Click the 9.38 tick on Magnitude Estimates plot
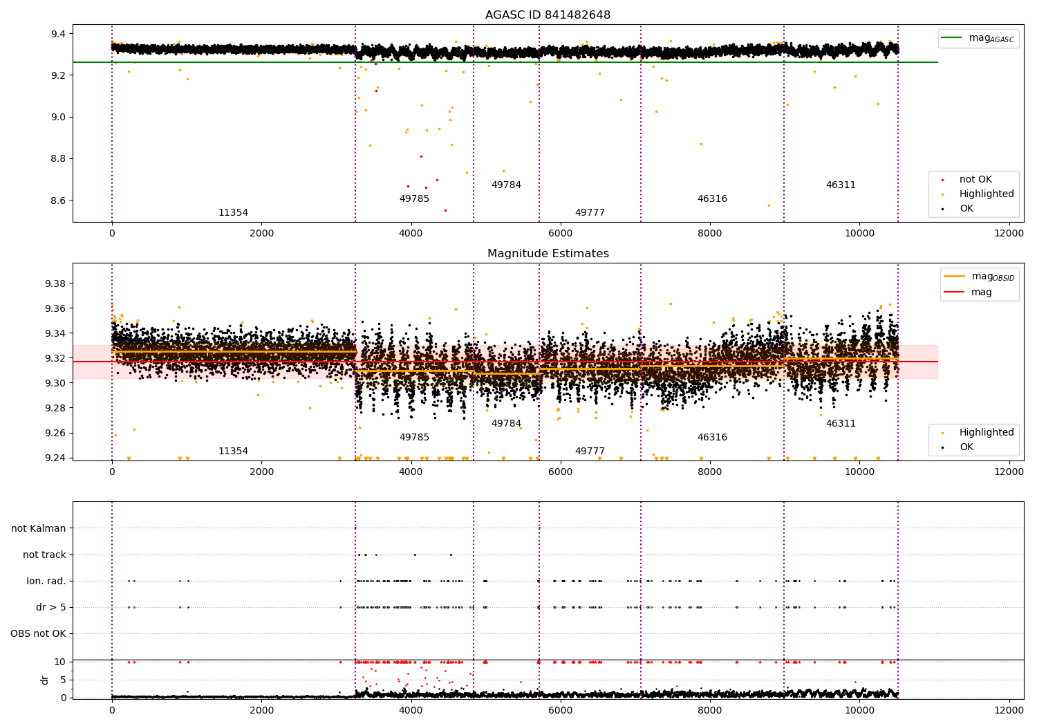 tap(55, 283)
